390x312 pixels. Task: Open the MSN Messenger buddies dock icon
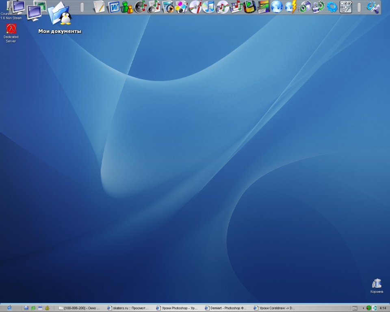(127, 7)
